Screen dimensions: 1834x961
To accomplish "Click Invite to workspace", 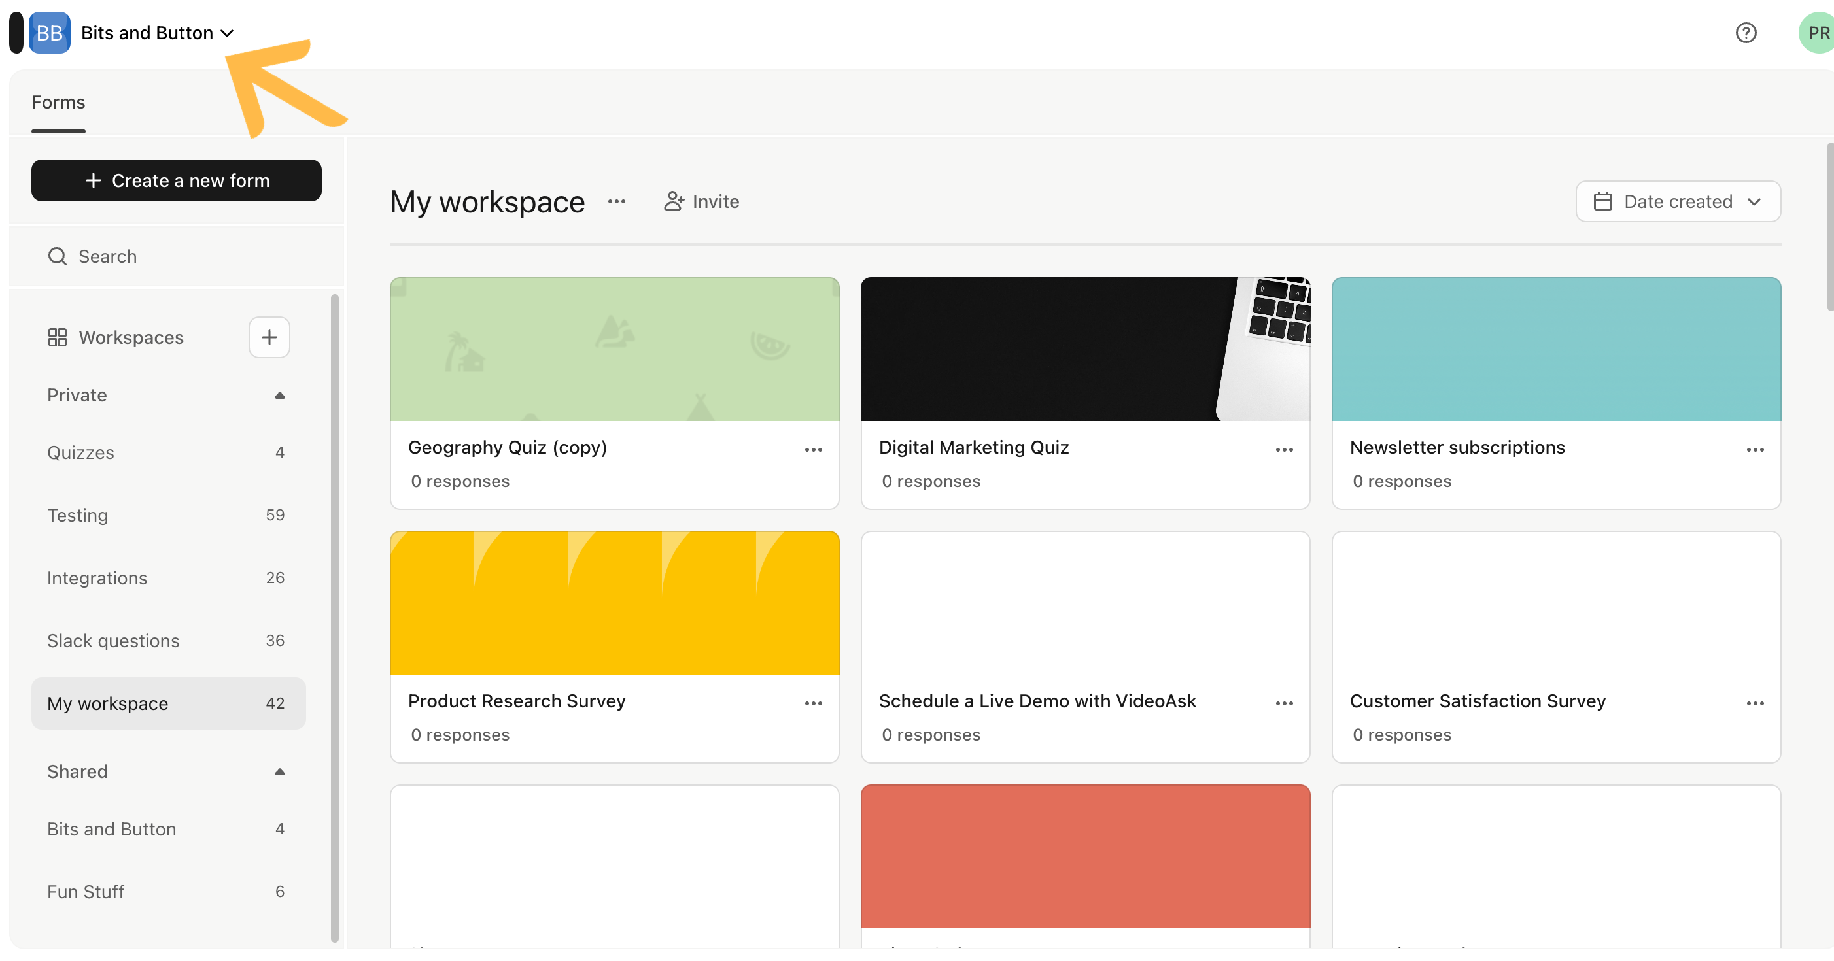I will (x=701, y=201).
